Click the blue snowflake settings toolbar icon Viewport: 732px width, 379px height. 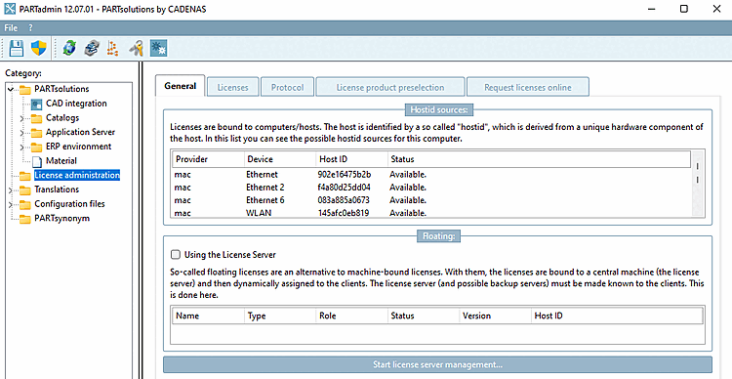point(159,48)
